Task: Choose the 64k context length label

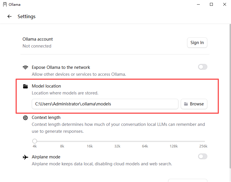Action: [x=145, y=146]
